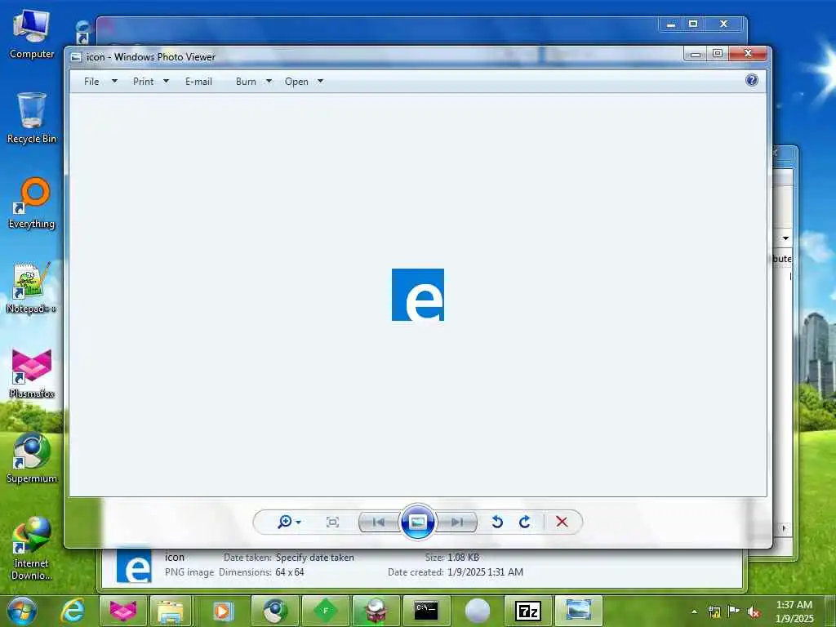Maximize the background window behind Photo Viewer
Image resolution: width=836 pixels, height=627 pixels.
693,24
